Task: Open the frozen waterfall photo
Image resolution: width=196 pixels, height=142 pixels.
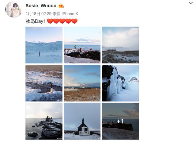Action: (120, 83)
